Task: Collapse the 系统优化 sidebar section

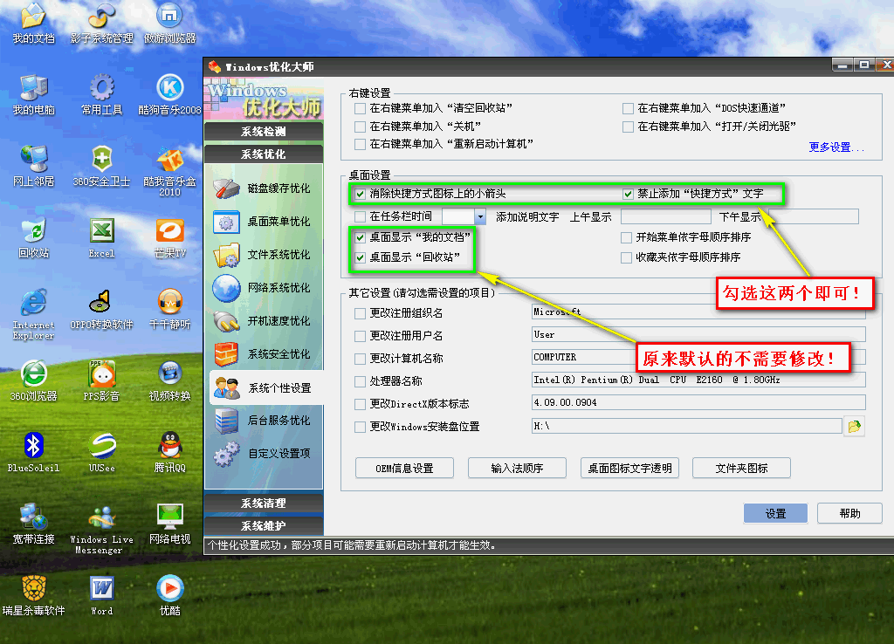Action: 264,154
